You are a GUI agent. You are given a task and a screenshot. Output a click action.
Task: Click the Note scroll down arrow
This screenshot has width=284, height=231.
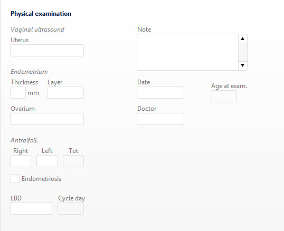click(242, 65)
